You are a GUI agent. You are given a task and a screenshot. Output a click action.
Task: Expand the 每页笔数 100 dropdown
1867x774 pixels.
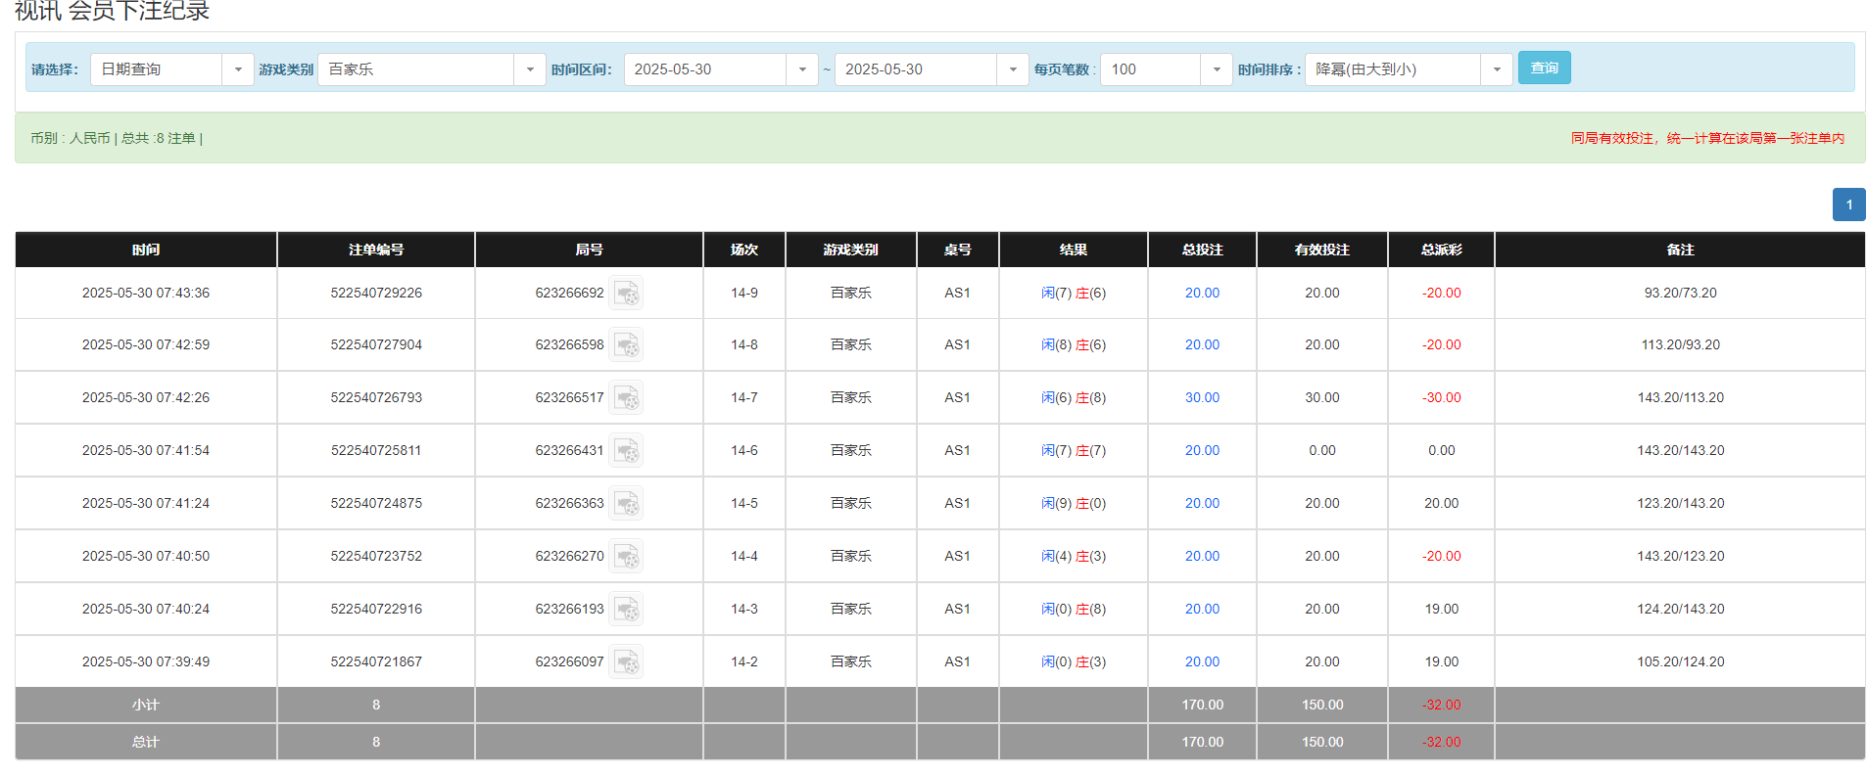click(1216, 69)
